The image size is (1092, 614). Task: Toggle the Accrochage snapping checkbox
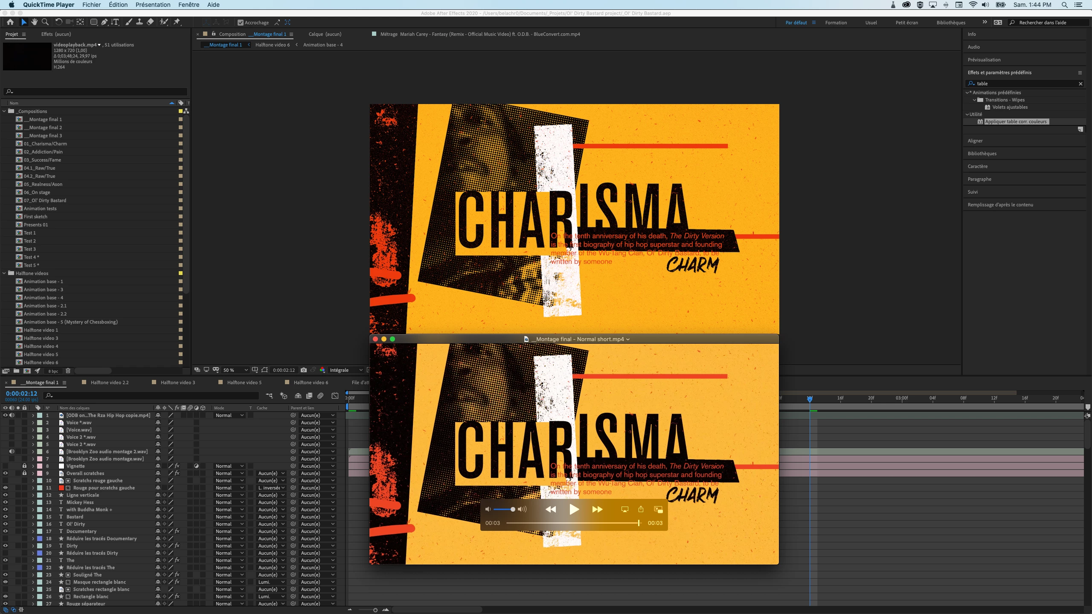(x=241, y=23)
